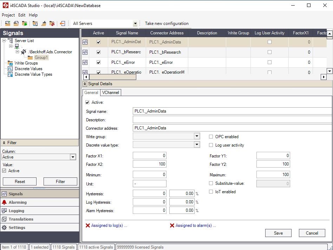Enable the Substitute-value option
The width and height of the screenshot is (333, 250).
211,183
